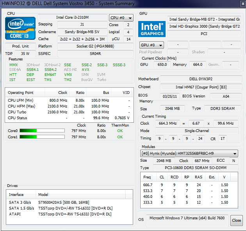The image size is (246, 231).
Task: Close the System Summary window
Action: pos(243,4)
